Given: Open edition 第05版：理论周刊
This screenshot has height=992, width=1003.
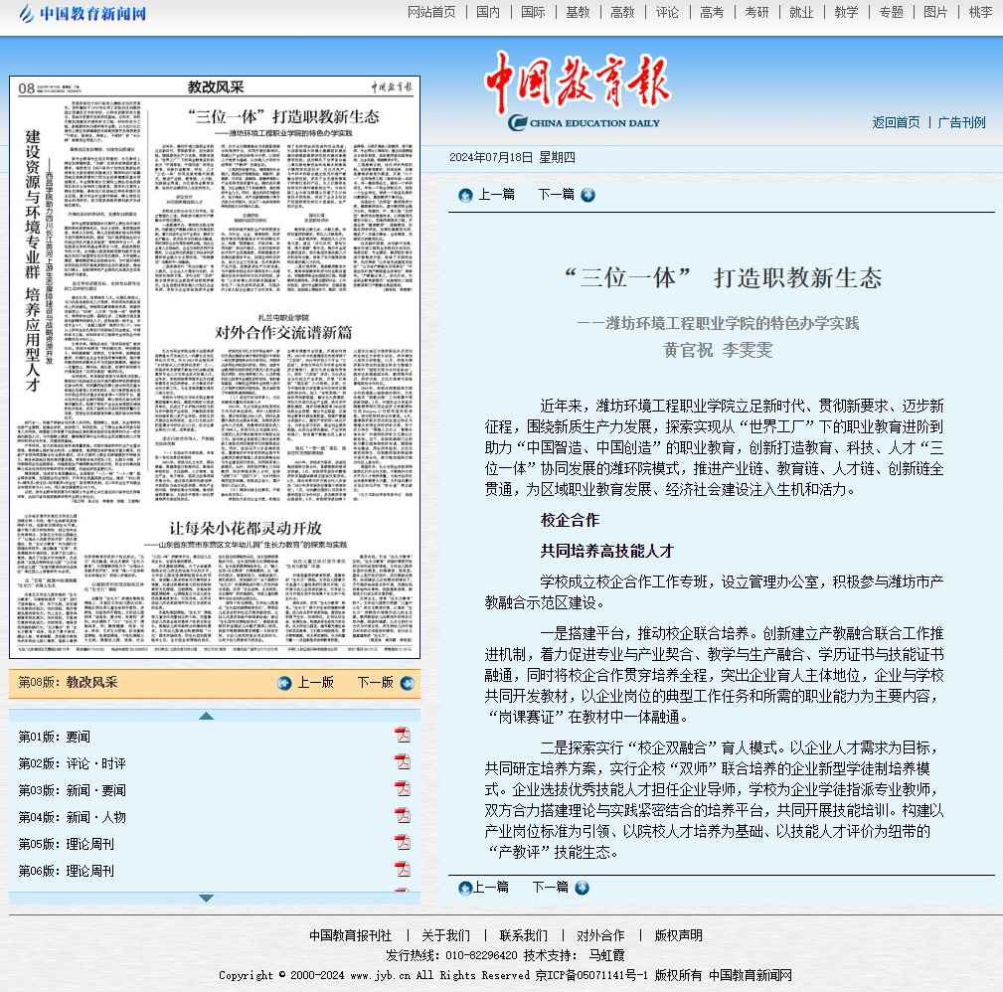Looking at the screenshot, I should [x=66, y=844].
